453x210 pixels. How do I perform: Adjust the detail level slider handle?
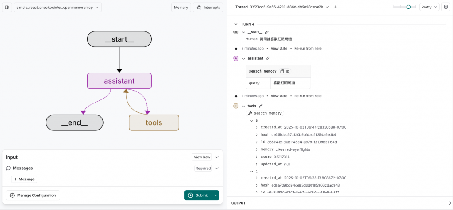click(x=408, y=7)
